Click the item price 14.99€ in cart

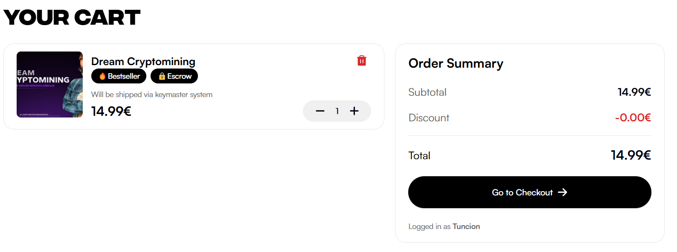111,111
